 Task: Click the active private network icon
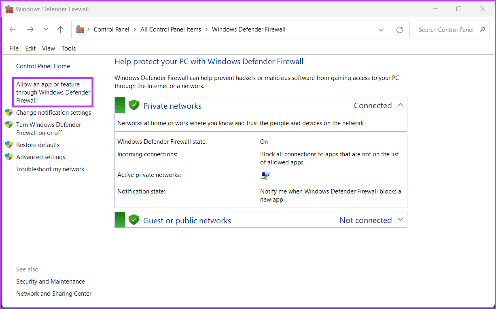(x=265, y=175)
